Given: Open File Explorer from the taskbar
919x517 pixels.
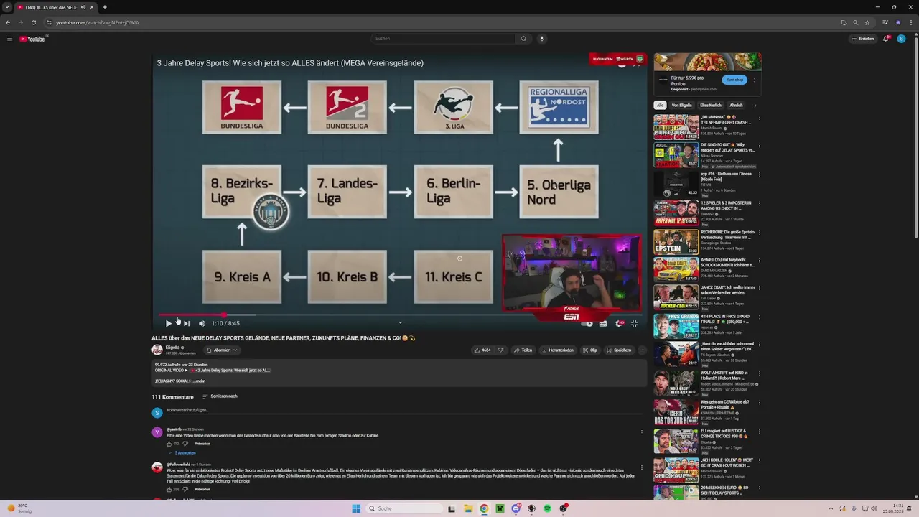Looking at the screenshot, I should 468,508.
